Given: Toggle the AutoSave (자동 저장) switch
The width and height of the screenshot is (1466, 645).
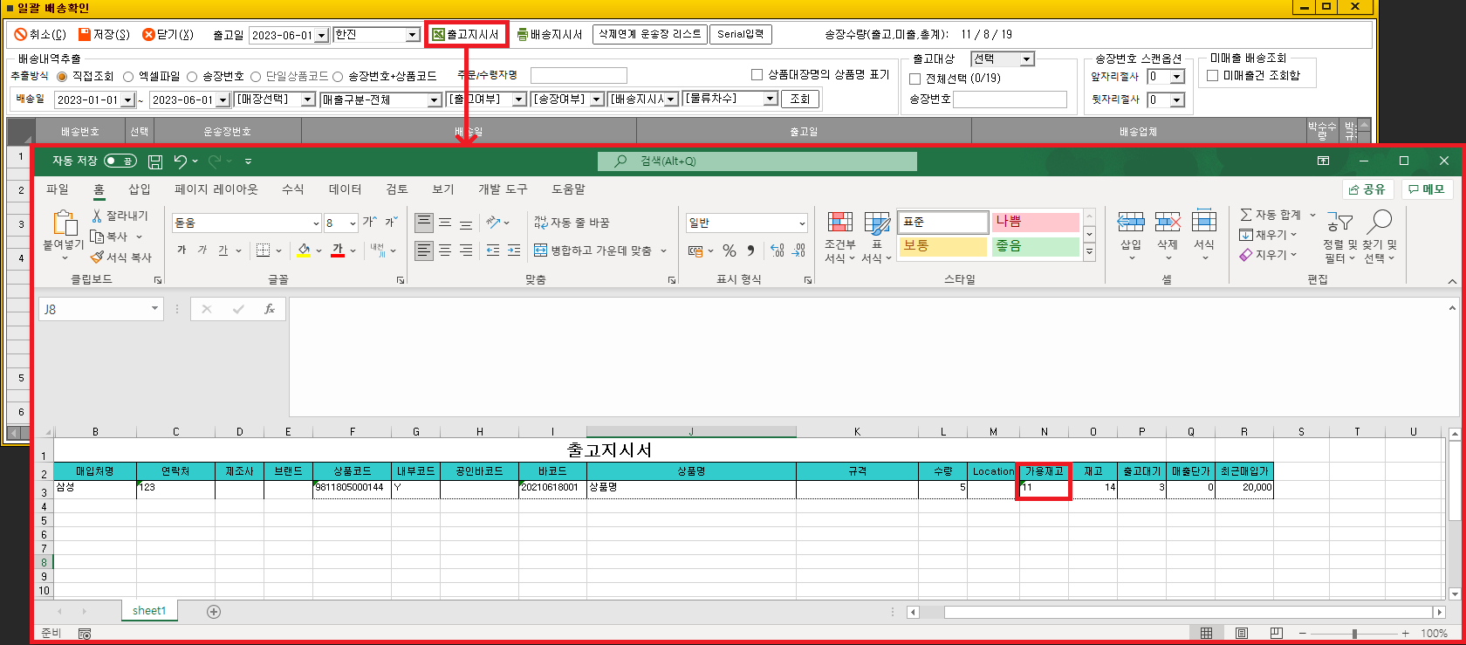Looking at the screenshot, I should pyautogui.click(x=120, y=161).
